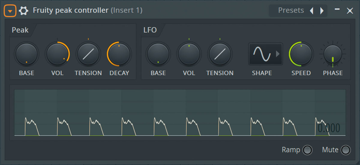Click the 0.000 value readout

[x=329, y=128]
